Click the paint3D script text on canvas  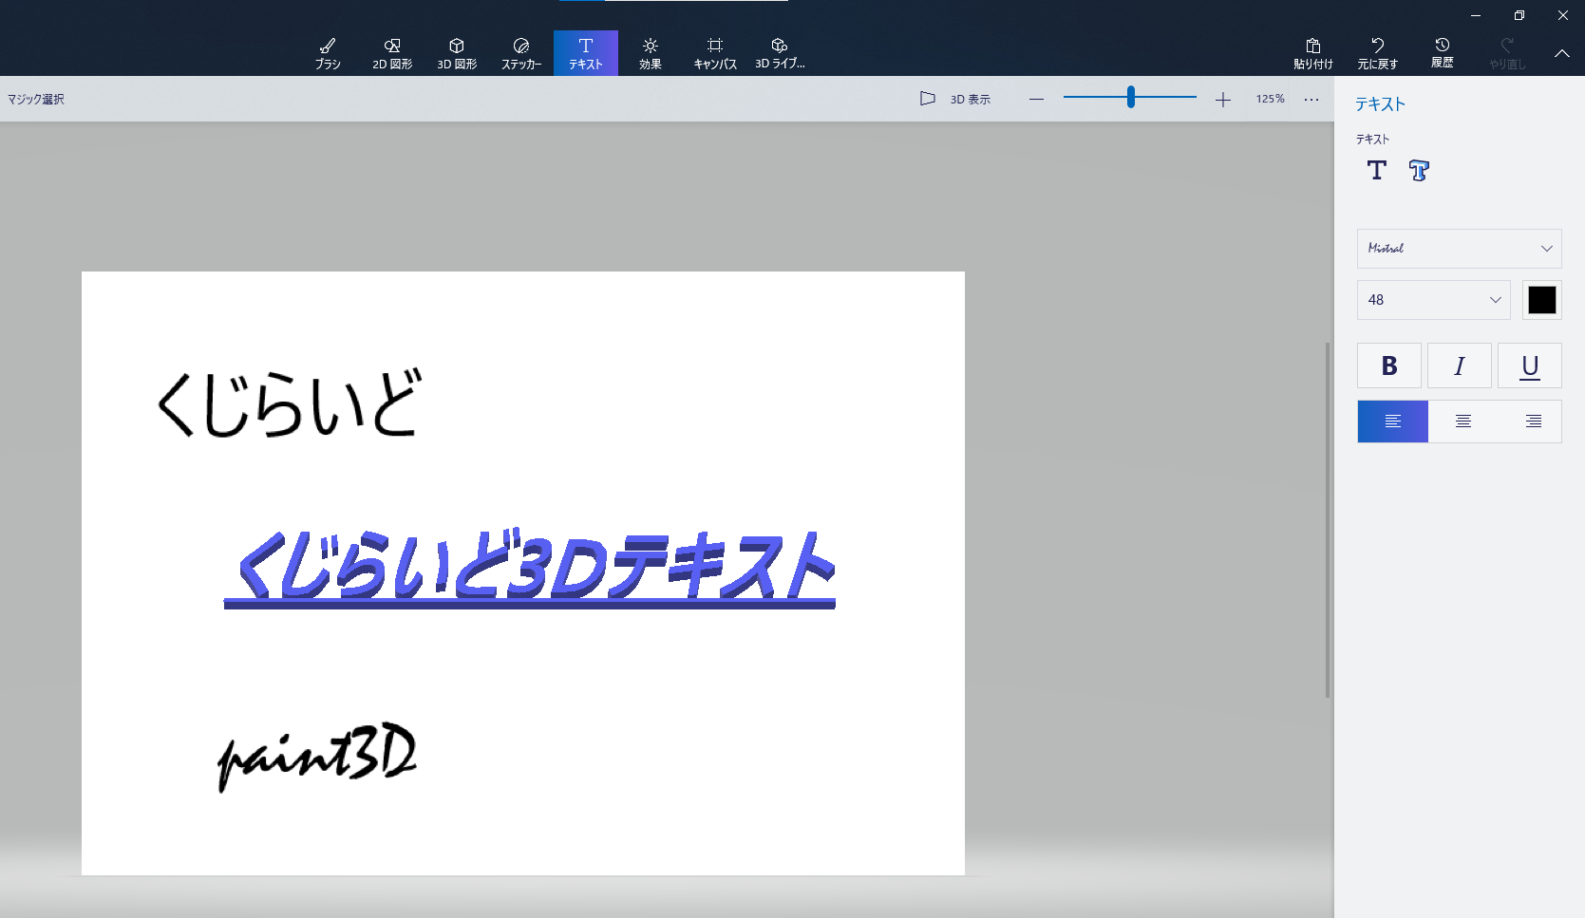pos(317,757)
